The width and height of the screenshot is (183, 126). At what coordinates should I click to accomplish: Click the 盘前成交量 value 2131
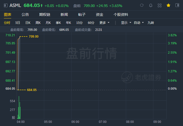coord(99,30)
